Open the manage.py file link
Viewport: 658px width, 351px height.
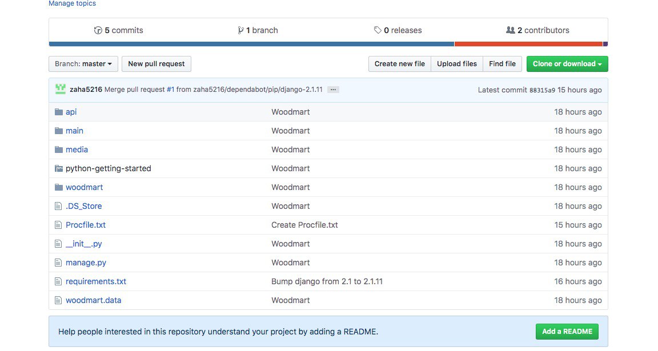click(x=86, y=263)
